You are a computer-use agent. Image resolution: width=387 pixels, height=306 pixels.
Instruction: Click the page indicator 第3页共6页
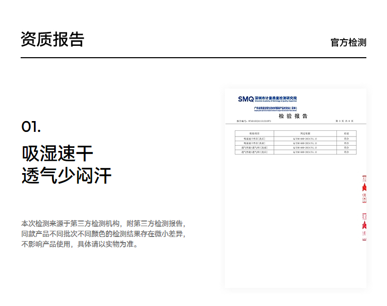[344, 121]
